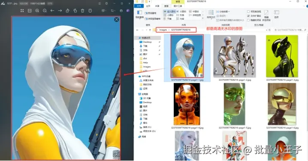Viewport: 308px width, 161px height.
Task: Pin the image viewer window on top
Action: [107, 3]
